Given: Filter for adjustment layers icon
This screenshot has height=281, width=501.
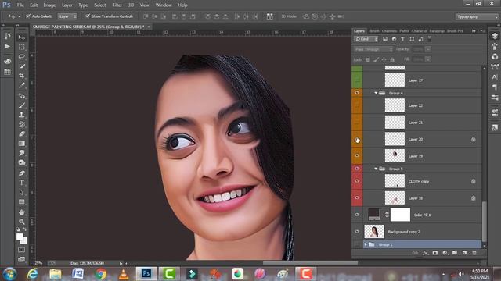Looking at the screenshot, I should tap(394, 39).
